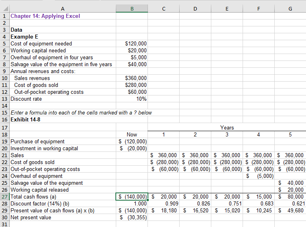Click the 'Example E' cell
Image resolution: width=306 pixels, height=227 pixels.
coord(63,37)
